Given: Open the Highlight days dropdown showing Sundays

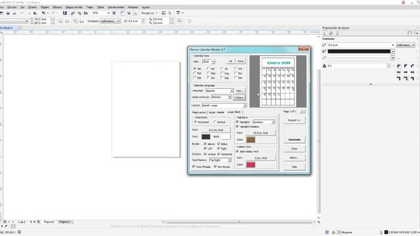Looking at the screenshot, I should click(x=264, y=122).
